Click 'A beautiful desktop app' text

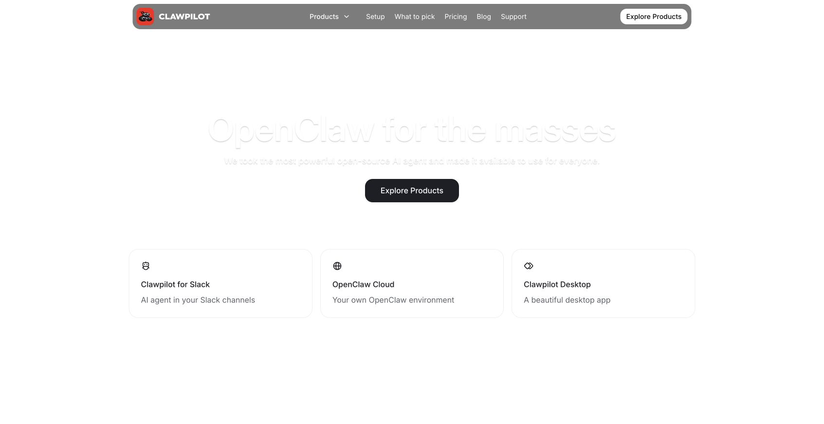tap(567, 300)
